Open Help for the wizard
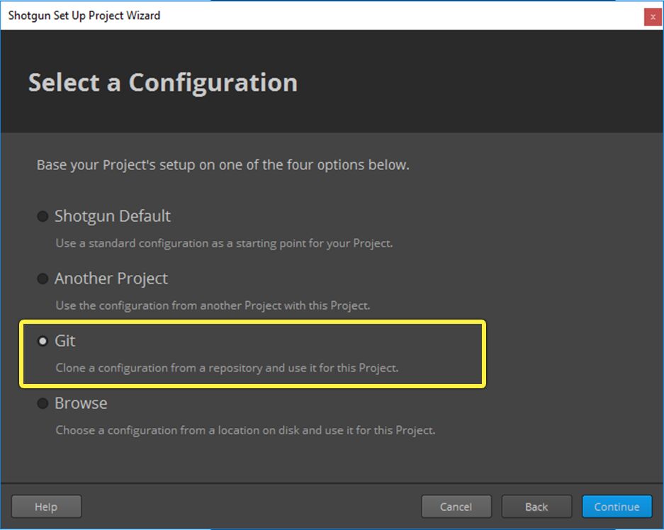664x530 pixels. (46, 507)
